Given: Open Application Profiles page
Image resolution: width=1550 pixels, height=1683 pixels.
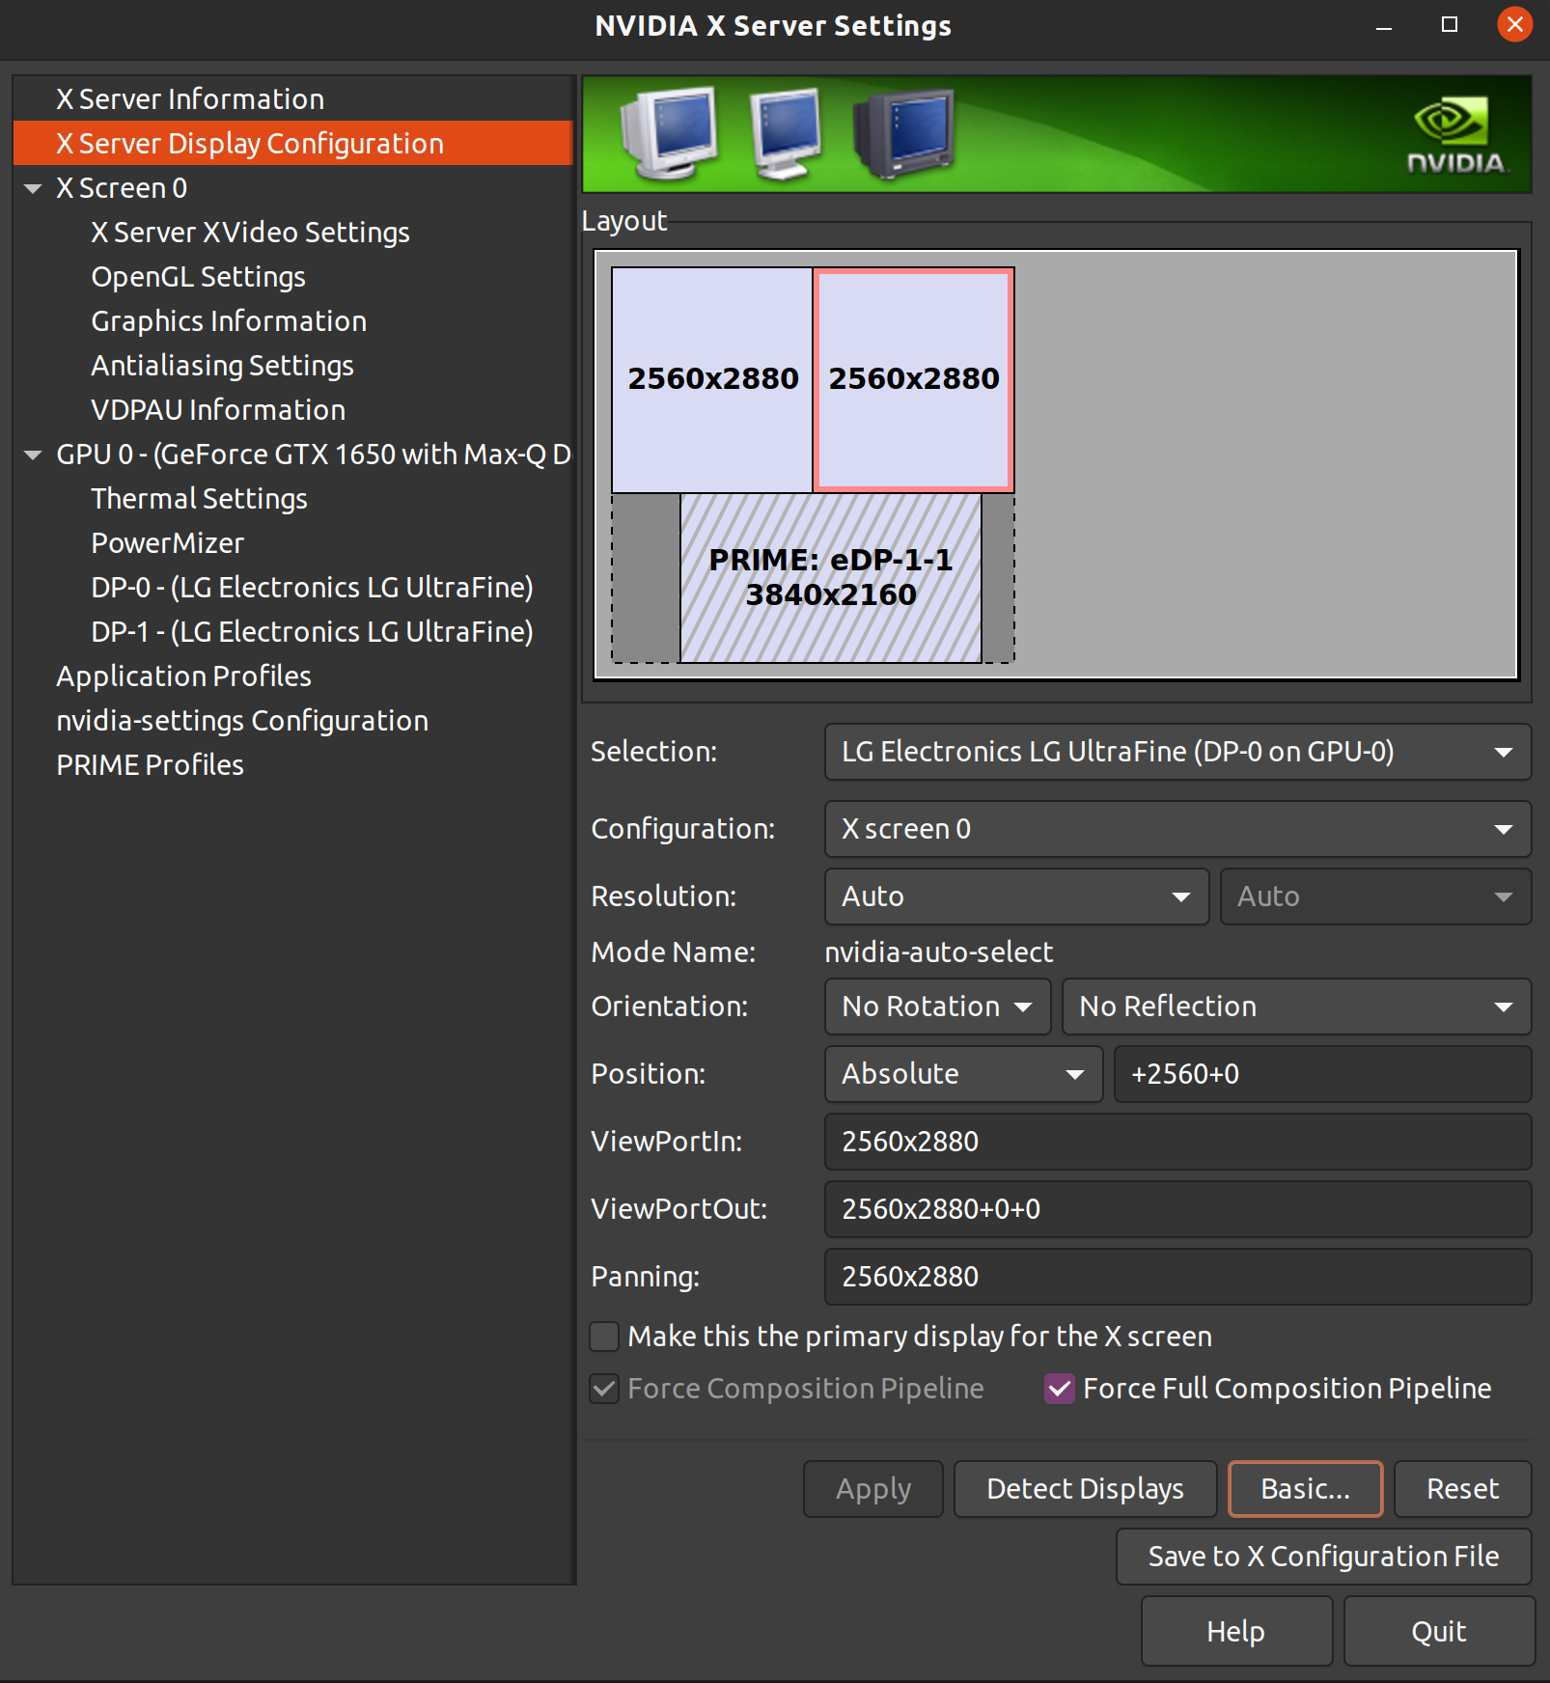Looking at the screenshot, I should point(183,676).
